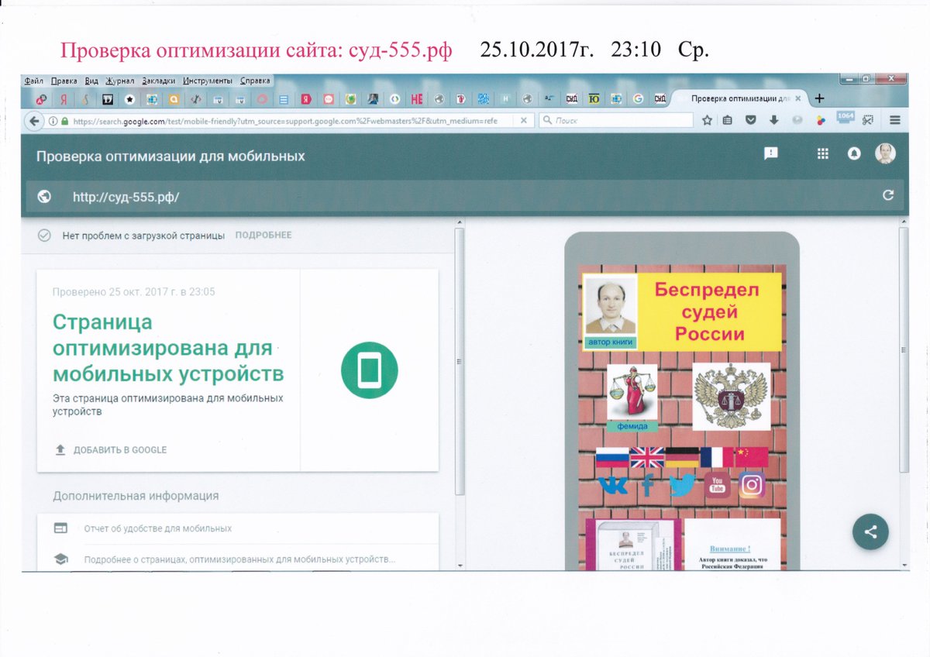Click the ПОДРОБНЕЕ link about page loading
The width and height of the screenshot is (930, 657).
pos(263,235)
